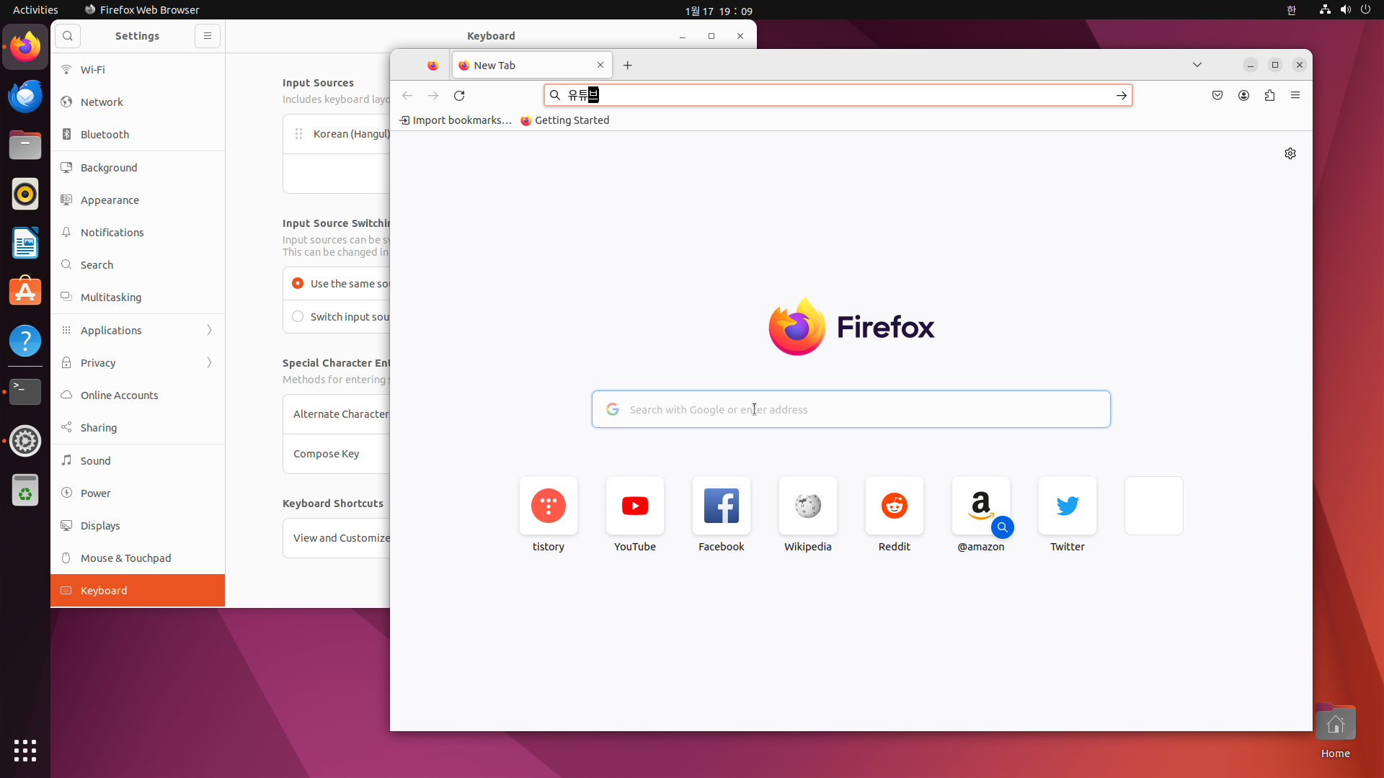Viewport: 1384px width, 778px height.
Task: Open Appearance settings panel
Action: click(138, 200)
